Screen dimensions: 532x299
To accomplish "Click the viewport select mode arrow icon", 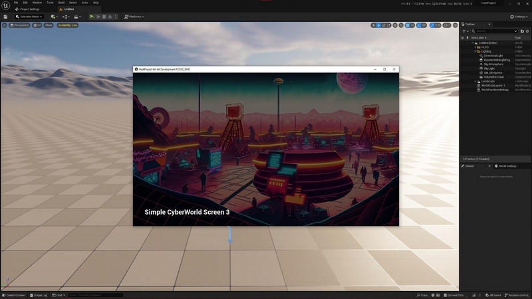I will click(x=374, y=25).
